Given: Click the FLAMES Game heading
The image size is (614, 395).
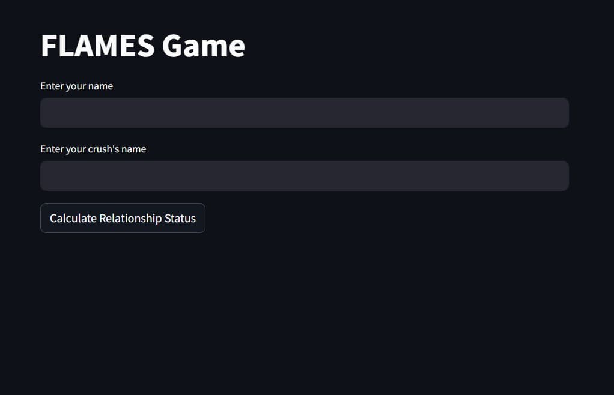Looking at the screenshot, I should tap(142, 45).
